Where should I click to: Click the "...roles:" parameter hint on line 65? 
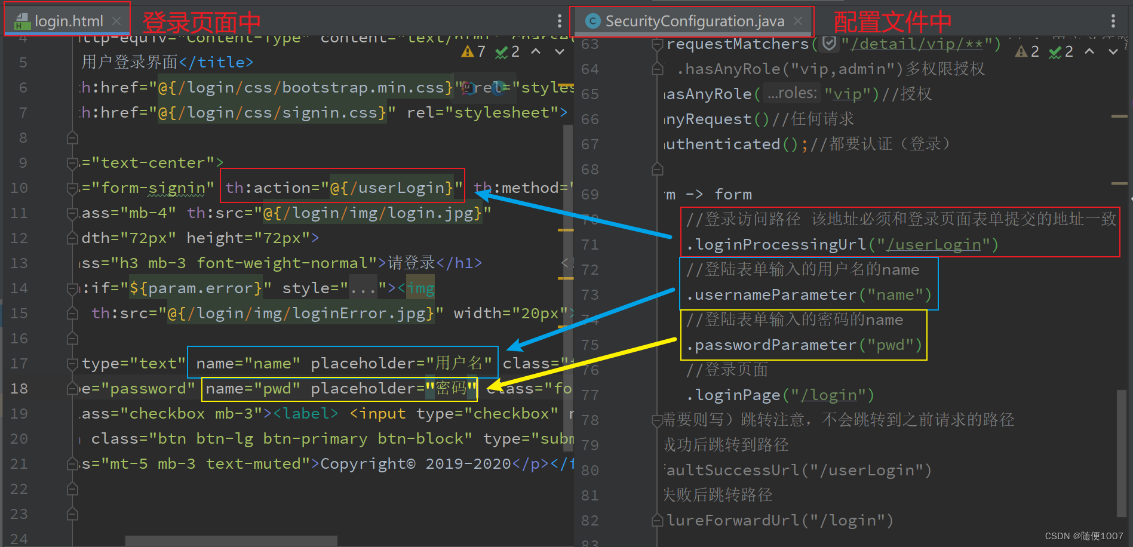[x=791, y=93]
